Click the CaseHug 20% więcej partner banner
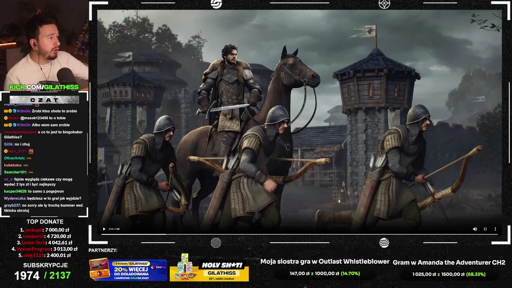 (x=128, y=270)
